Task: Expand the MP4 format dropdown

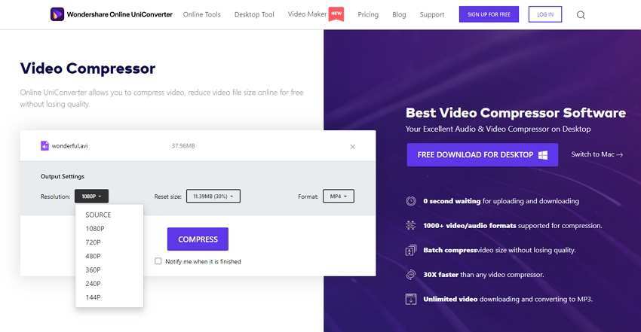Action: tap(338, 196)
